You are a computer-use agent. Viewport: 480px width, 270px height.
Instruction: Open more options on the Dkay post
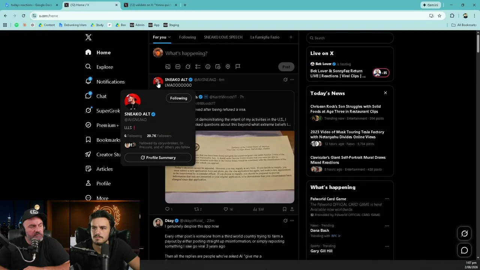point(292,220)
